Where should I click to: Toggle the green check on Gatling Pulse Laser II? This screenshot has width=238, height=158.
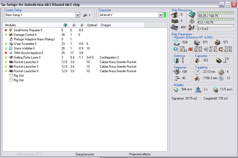click(x=6, y=57)
